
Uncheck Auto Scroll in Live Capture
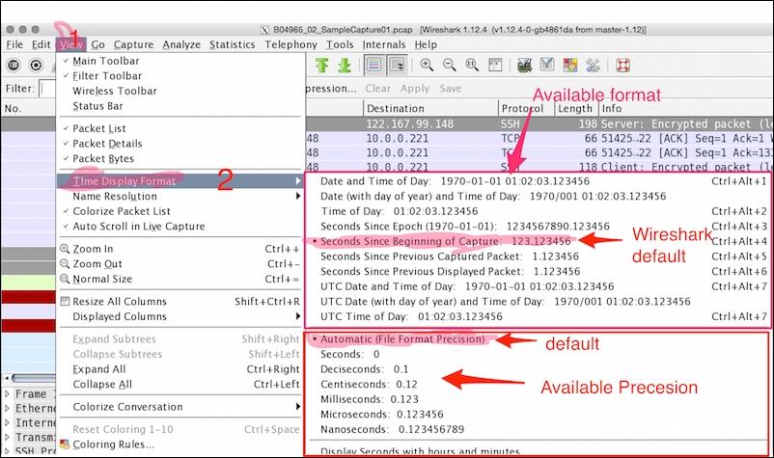click(138, 227)
